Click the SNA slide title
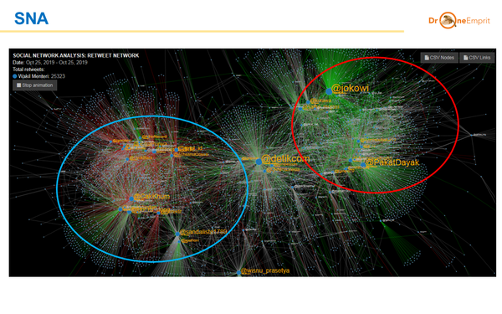This screenshot has width=502, height=314. tap(32, 18)
